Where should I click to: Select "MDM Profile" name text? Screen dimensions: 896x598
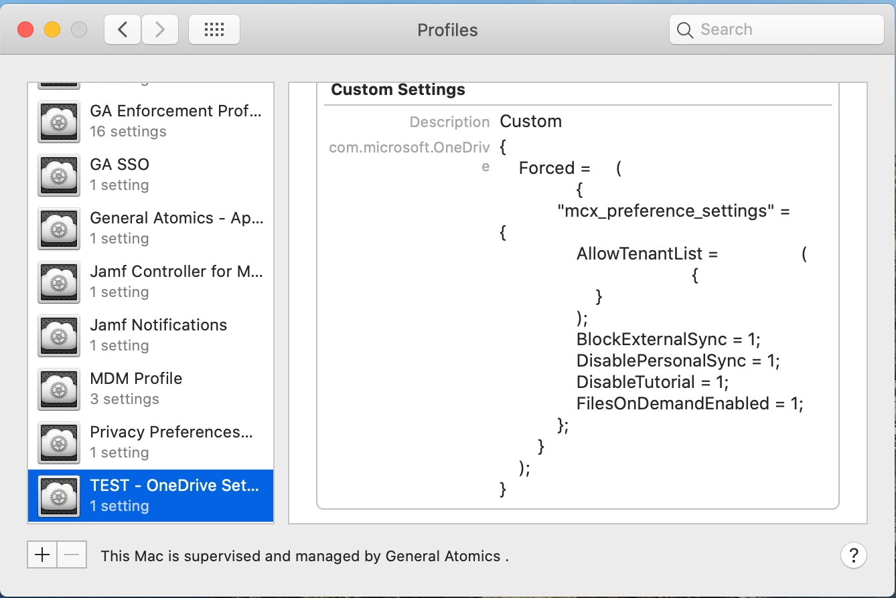click(136, 379)
